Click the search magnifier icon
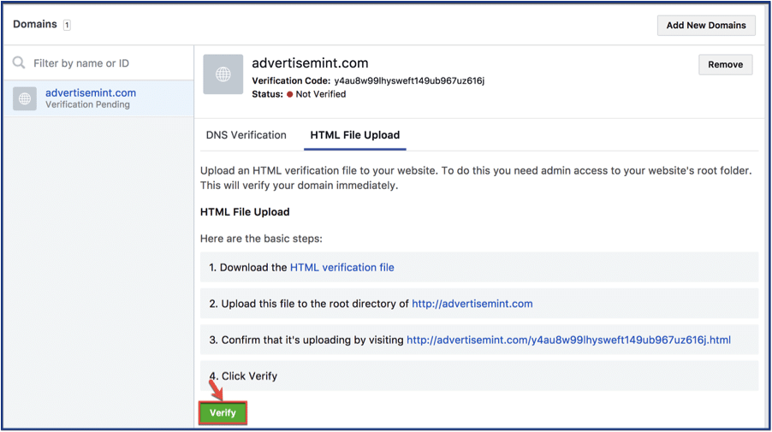772x432 pixels. tap(19, 62)
